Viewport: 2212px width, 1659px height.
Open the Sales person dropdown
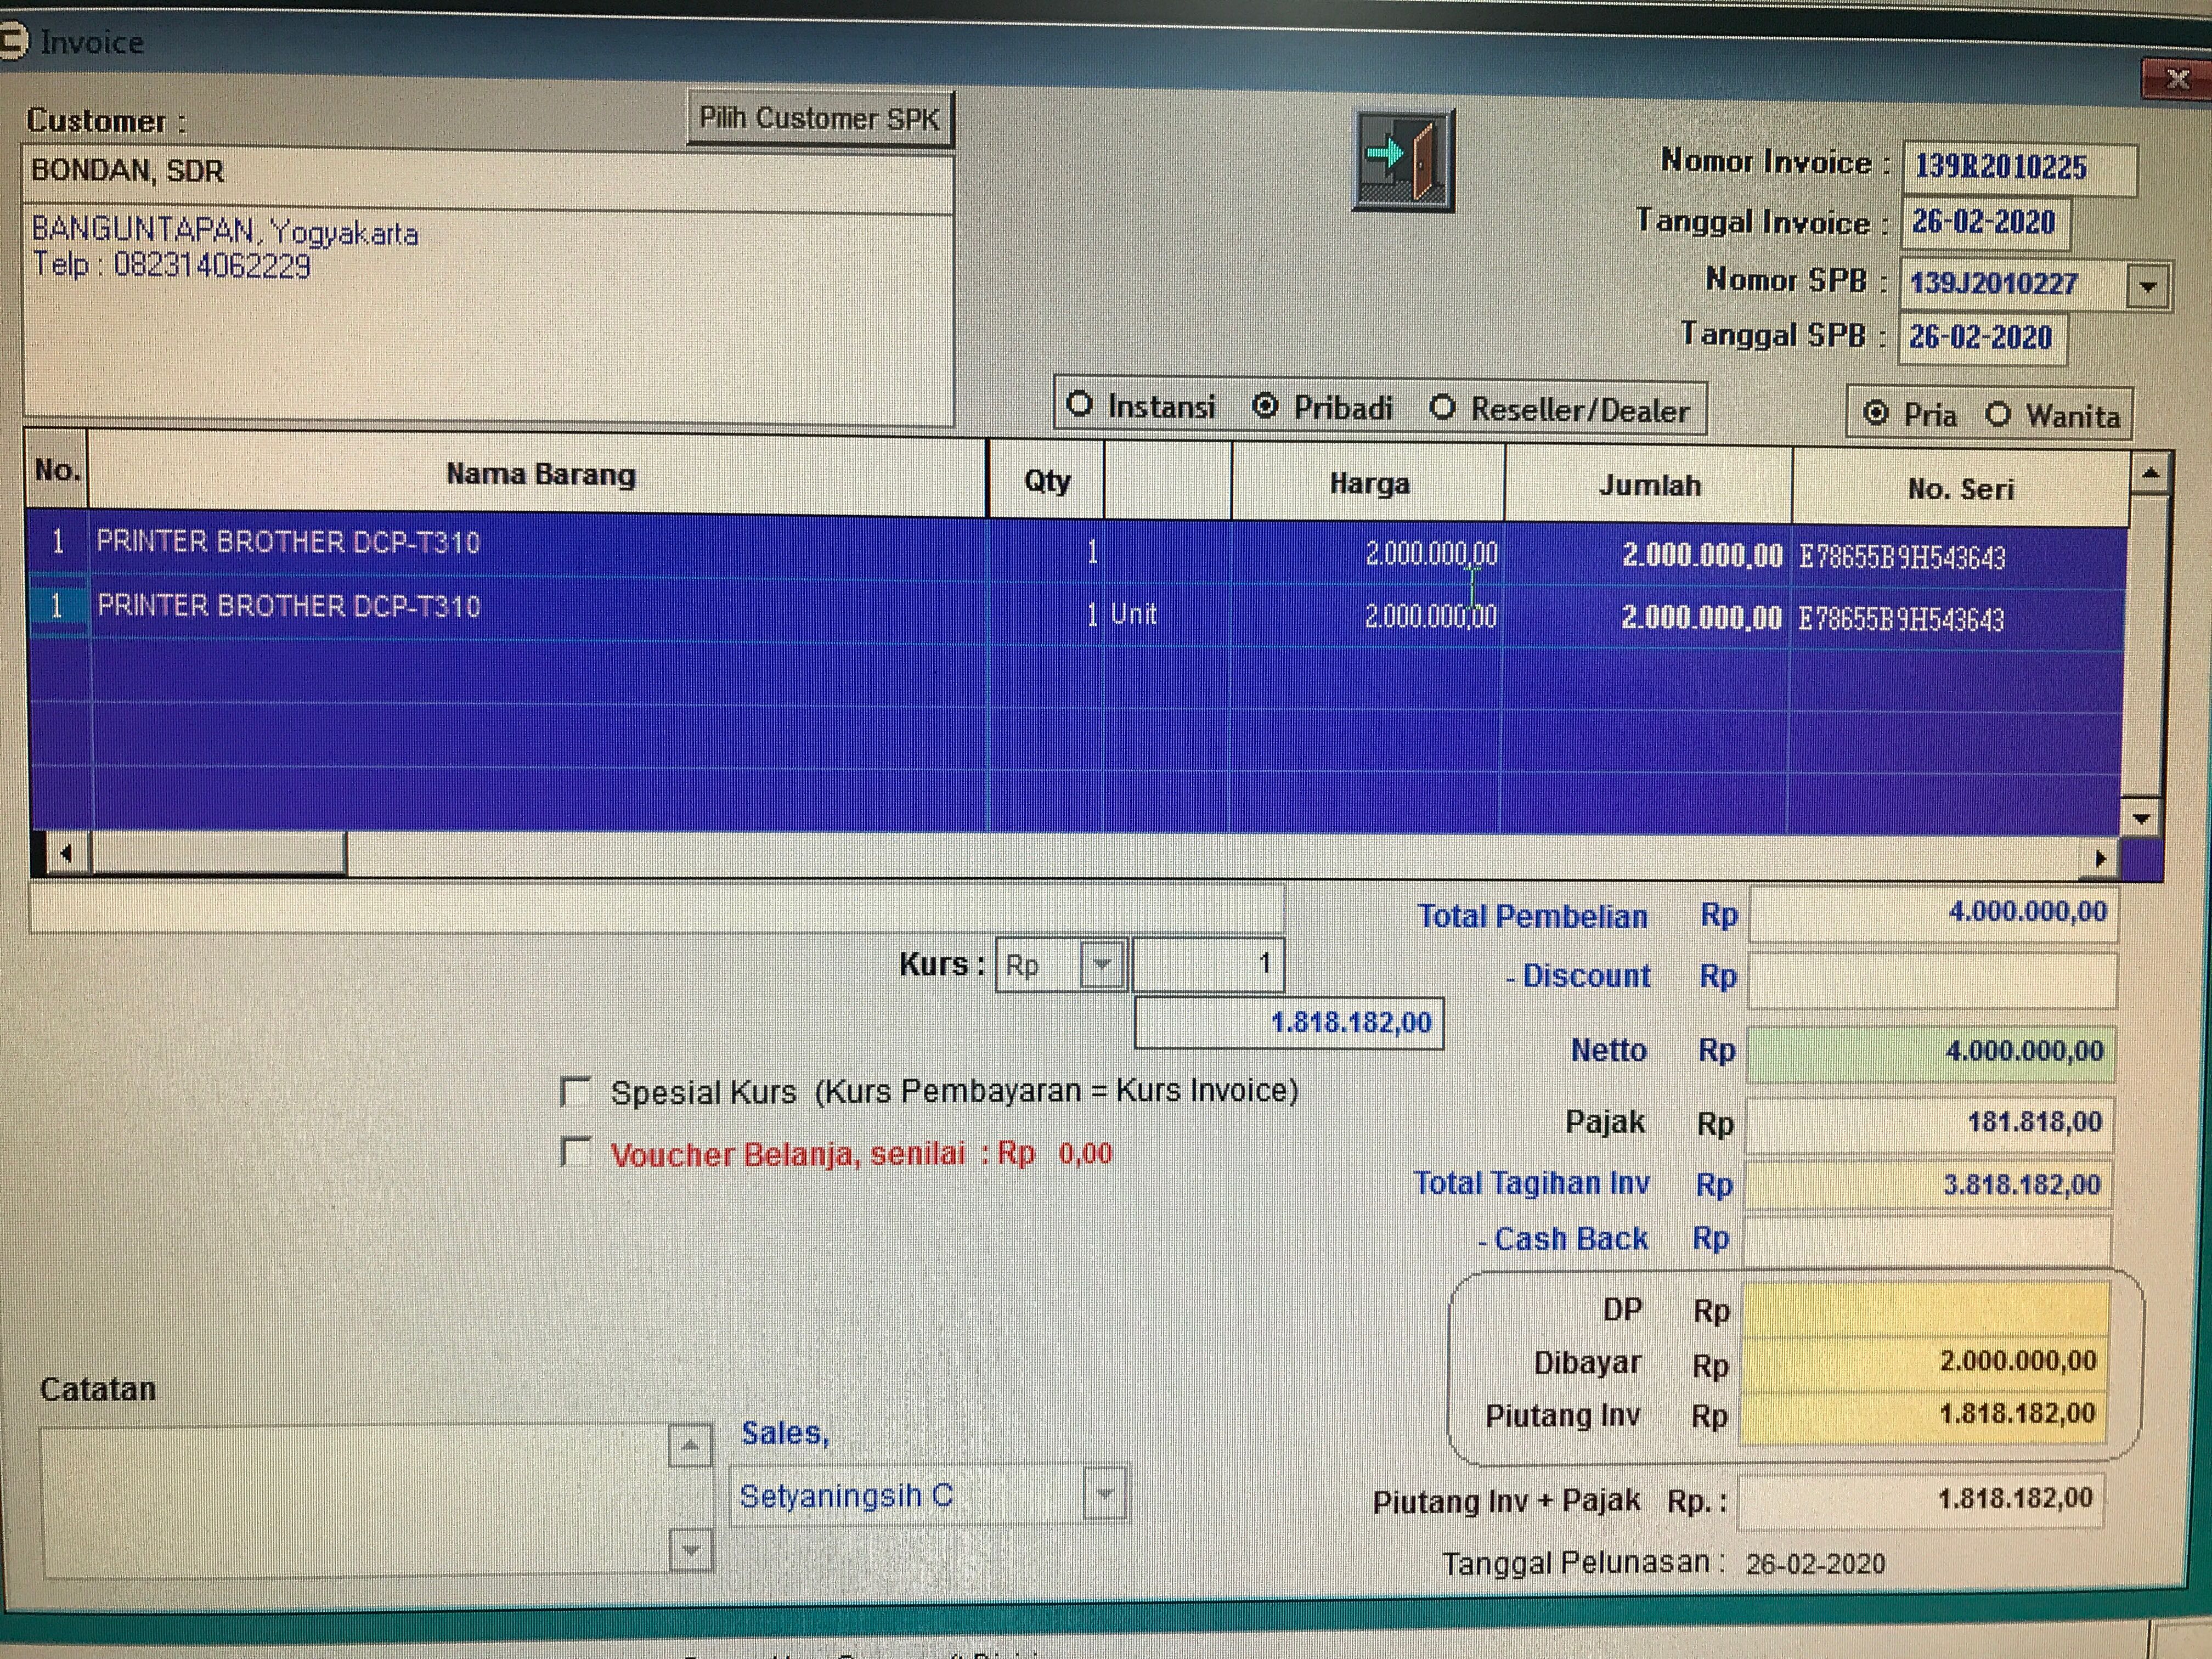[x=1104, y=1494]
